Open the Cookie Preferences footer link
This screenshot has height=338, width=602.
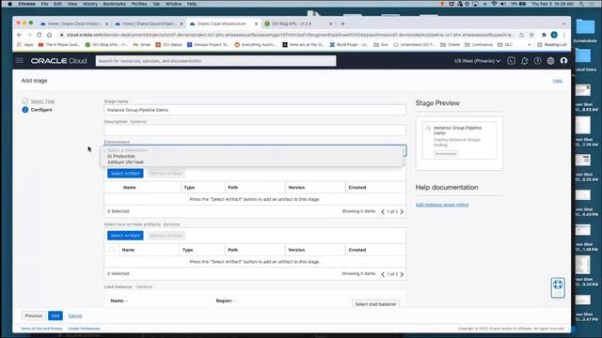(84, 329)
